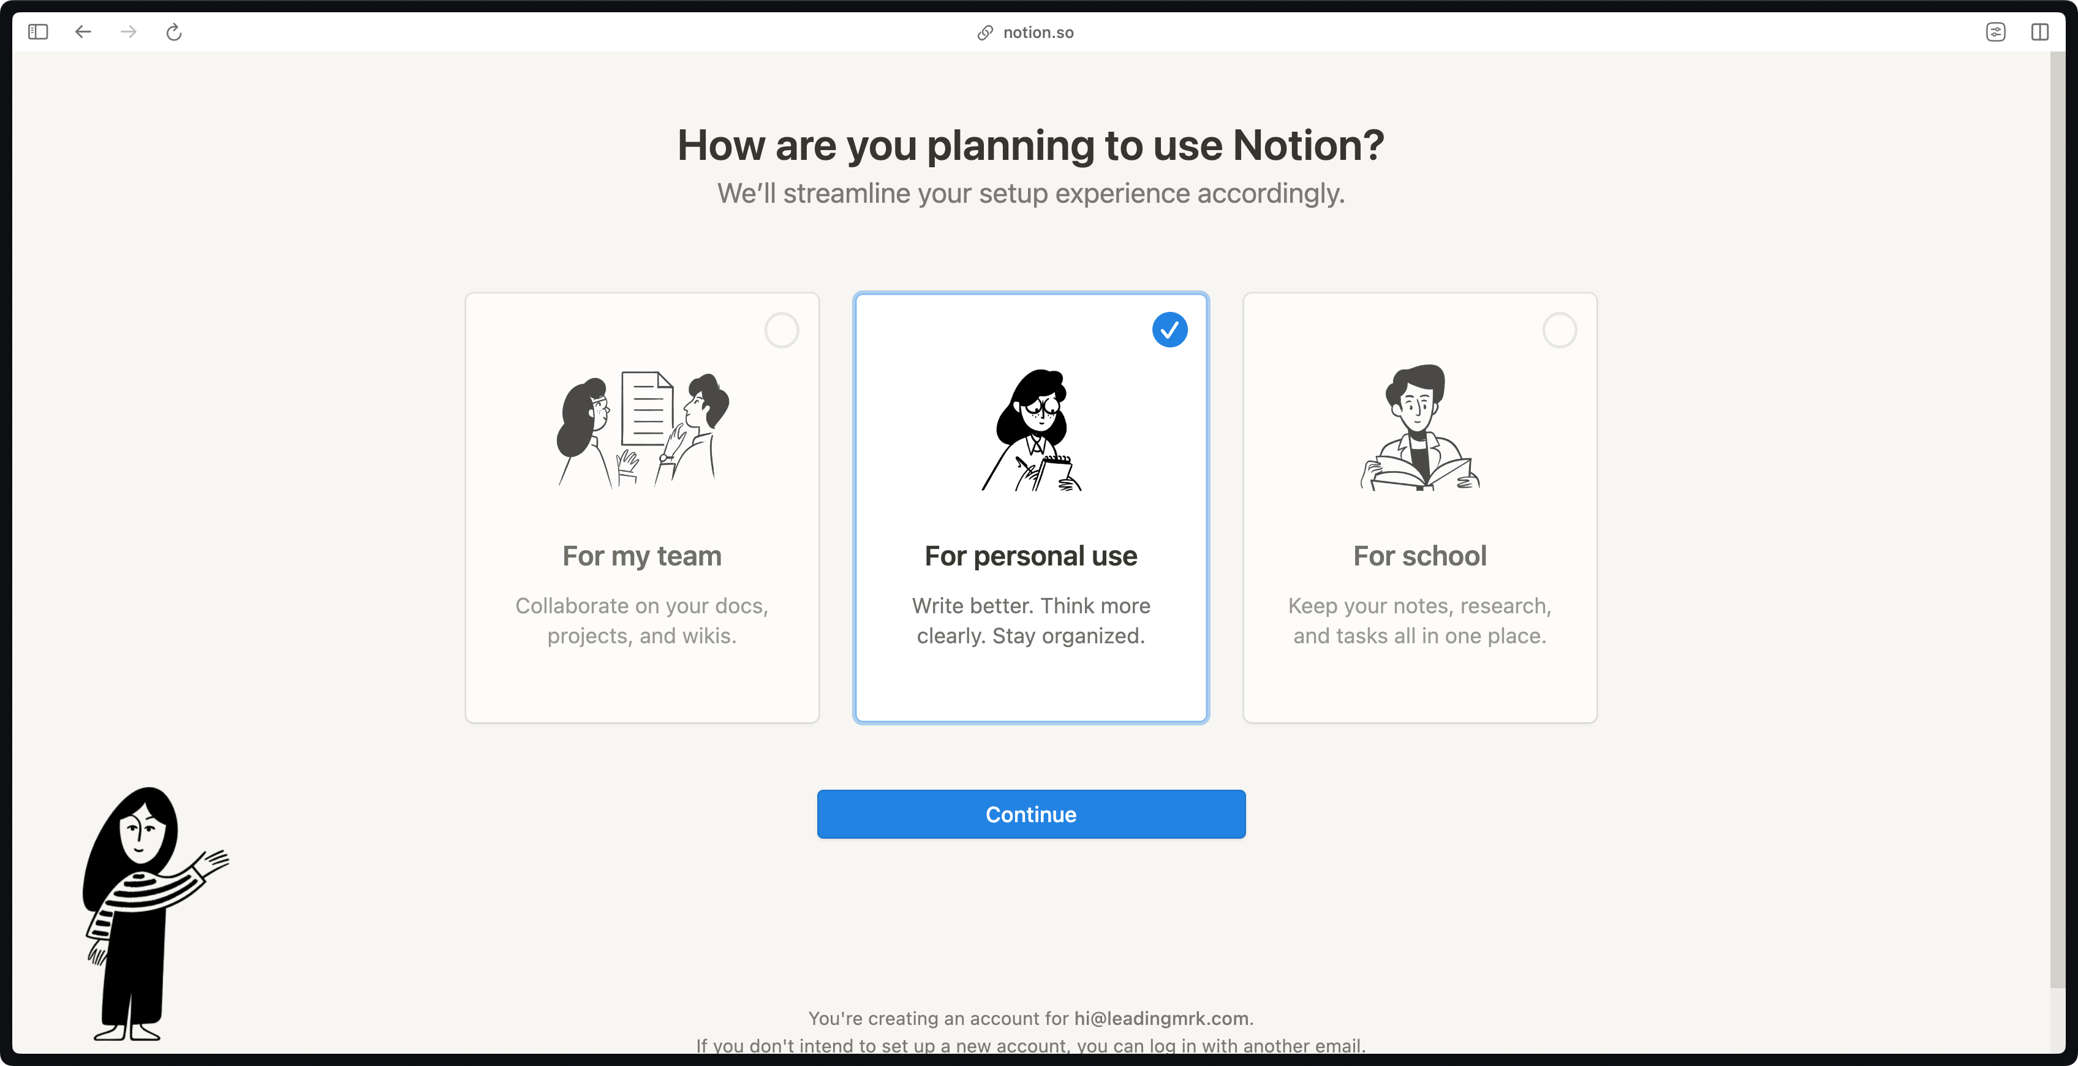Choose the For my team card title
The width and height of the screenshot is (2078, 1066).
point(642,556)
